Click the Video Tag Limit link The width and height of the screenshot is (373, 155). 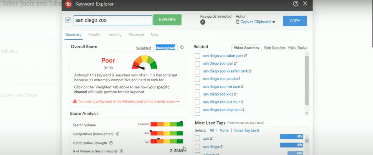(x=246, y=130)
